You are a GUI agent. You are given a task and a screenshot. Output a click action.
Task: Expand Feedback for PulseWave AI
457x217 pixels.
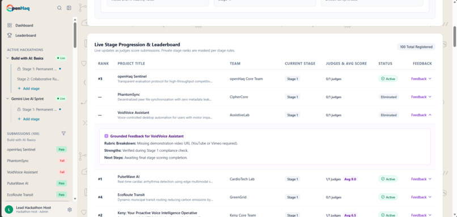tap(421, 179)
